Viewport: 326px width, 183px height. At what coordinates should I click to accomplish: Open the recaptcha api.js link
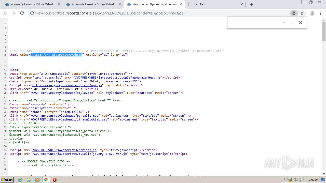pos(67,85)
